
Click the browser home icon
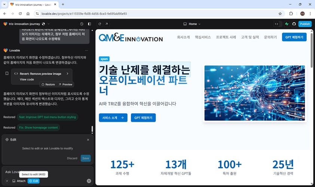click(28, 14)
